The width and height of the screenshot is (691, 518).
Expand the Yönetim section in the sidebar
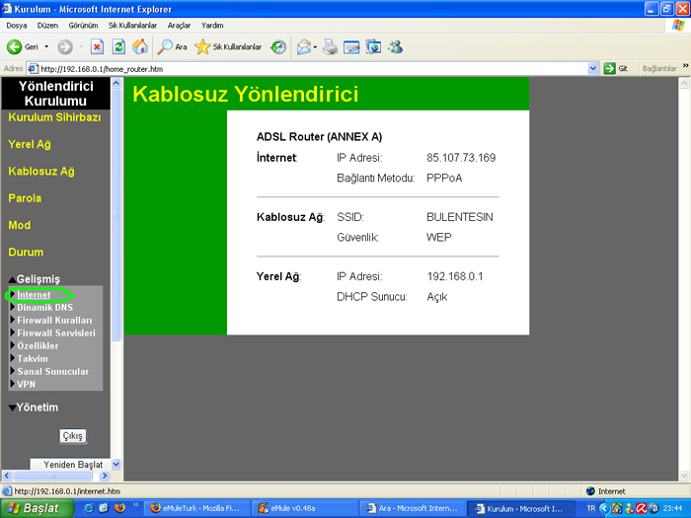tap(12, 407)
